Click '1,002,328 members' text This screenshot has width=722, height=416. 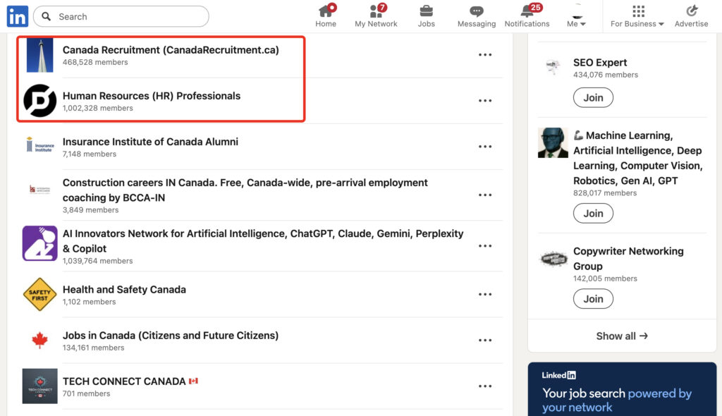coord(97,109)
